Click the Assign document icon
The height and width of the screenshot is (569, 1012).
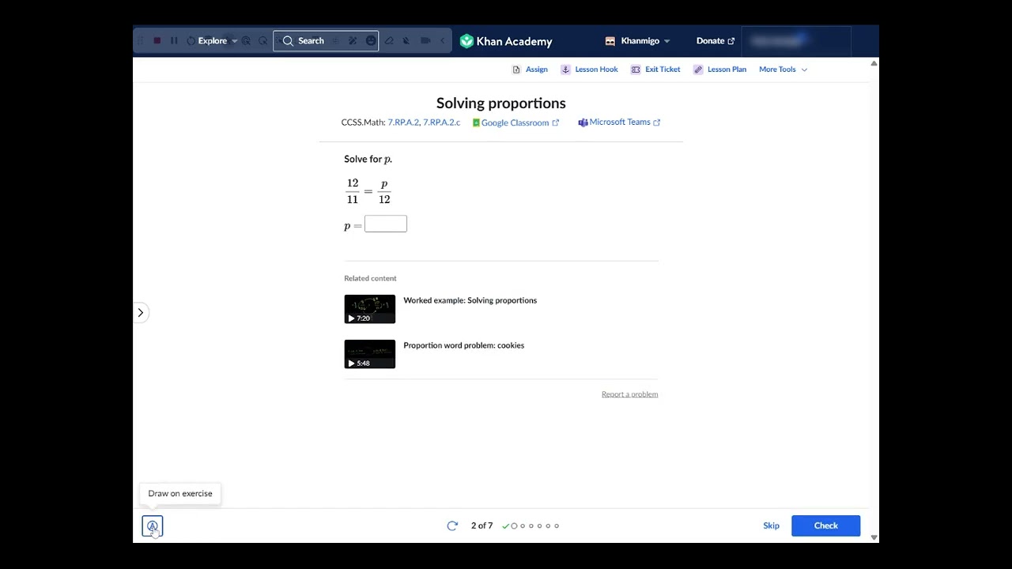(x=516, y=70)
